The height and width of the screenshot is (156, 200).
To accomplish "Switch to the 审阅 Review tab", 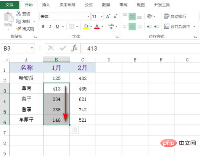I will [x=123, y=5].
